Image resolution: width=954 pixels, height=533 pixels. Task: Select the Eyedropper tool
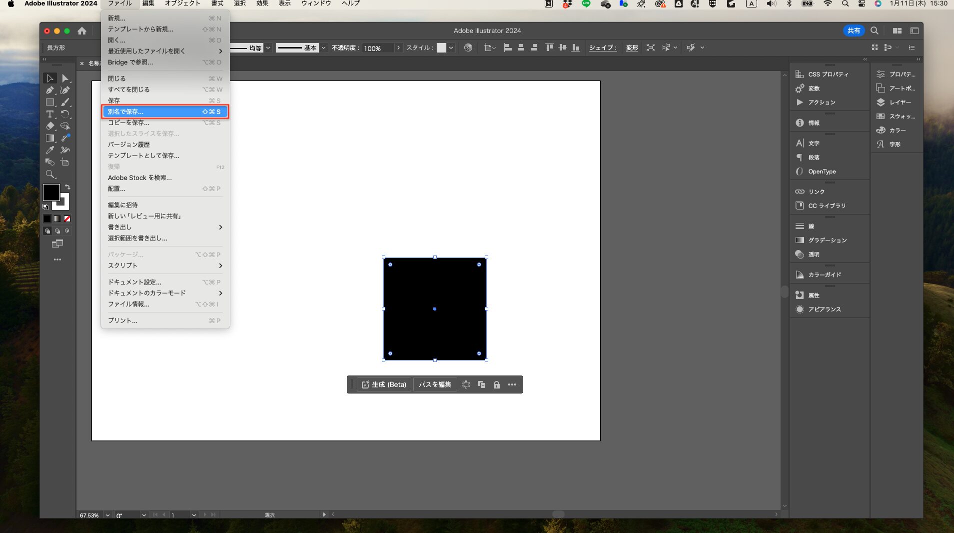click(49, 150)
